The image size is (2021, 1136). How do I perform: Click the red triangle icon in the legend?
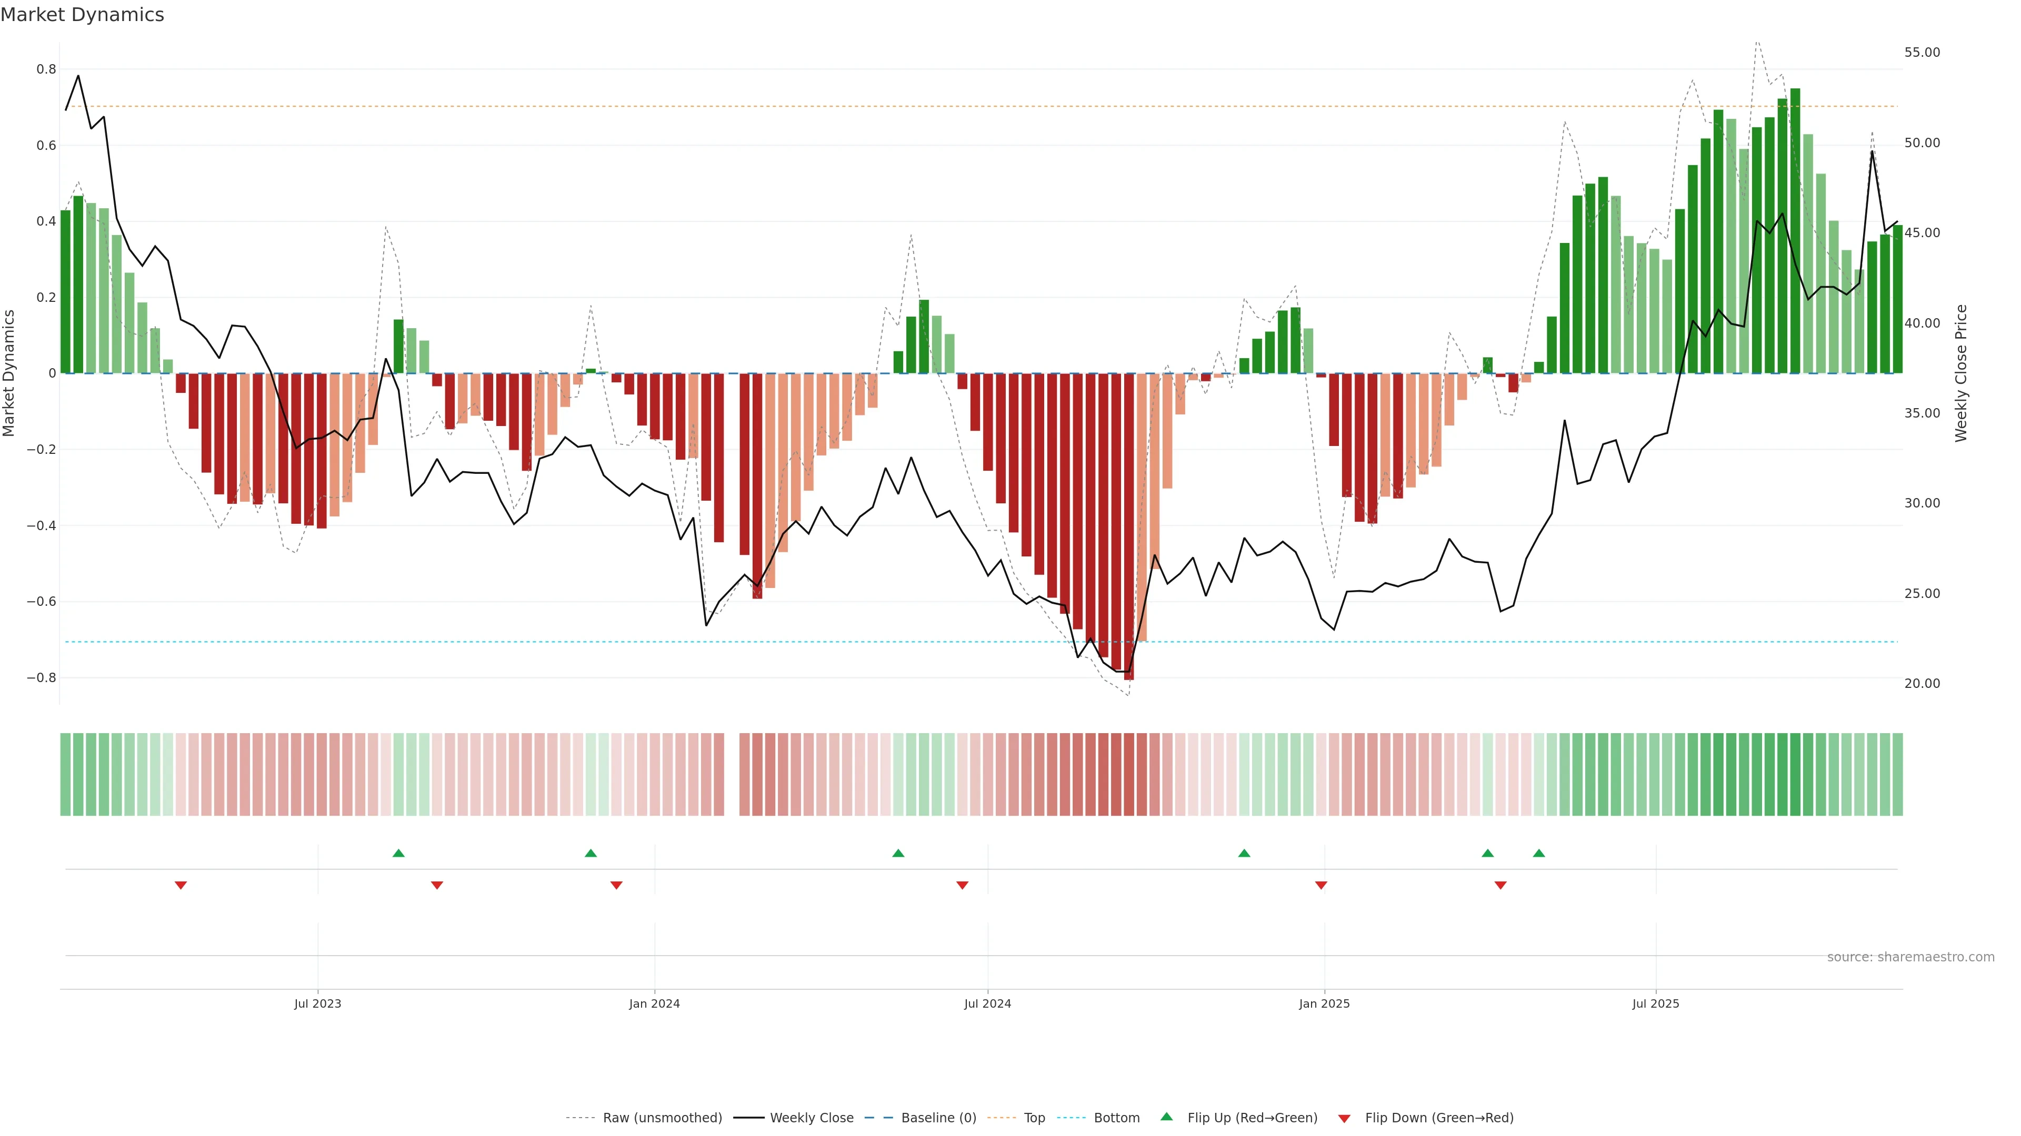tap(1344, 1118)
